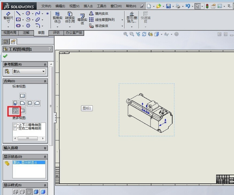Select the 默认_显示状态-1 list entry

coord(24,162)
